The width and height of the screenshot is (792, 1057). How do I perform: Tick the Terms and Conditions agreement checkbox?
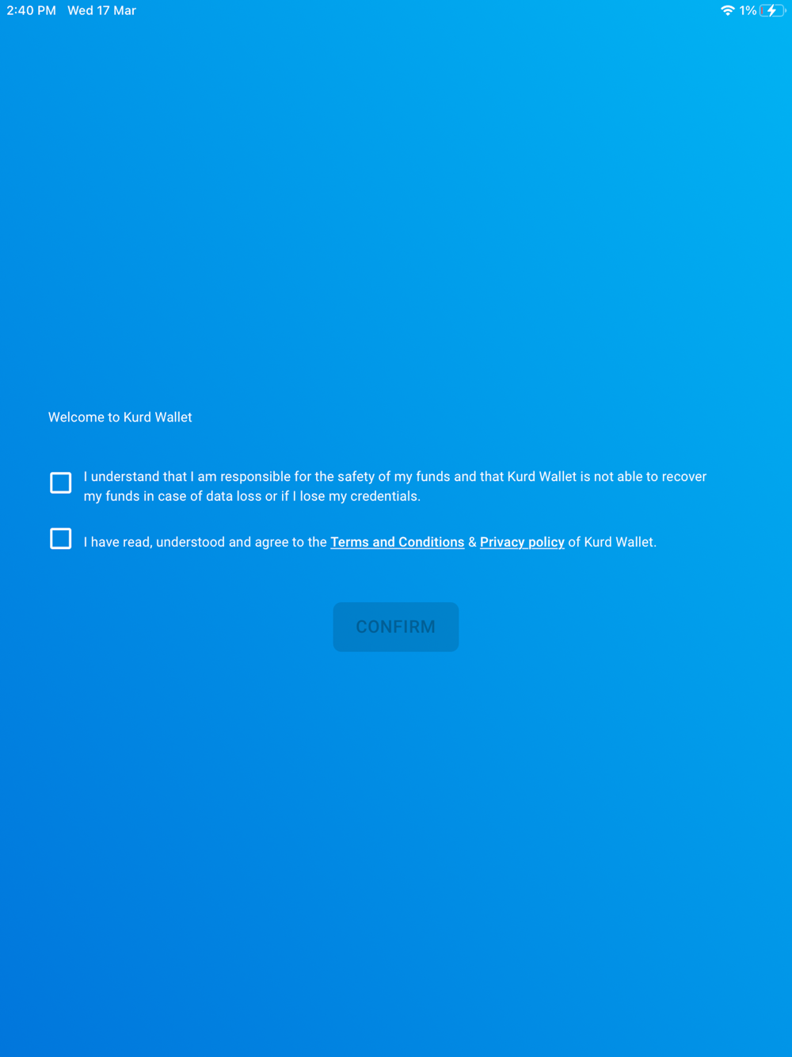[x=61, y=539]
